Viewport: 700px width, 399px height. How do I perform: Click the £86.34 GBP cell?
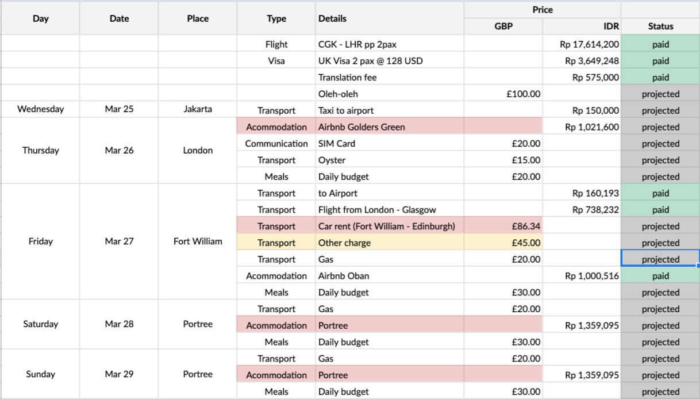pos(503,227)
